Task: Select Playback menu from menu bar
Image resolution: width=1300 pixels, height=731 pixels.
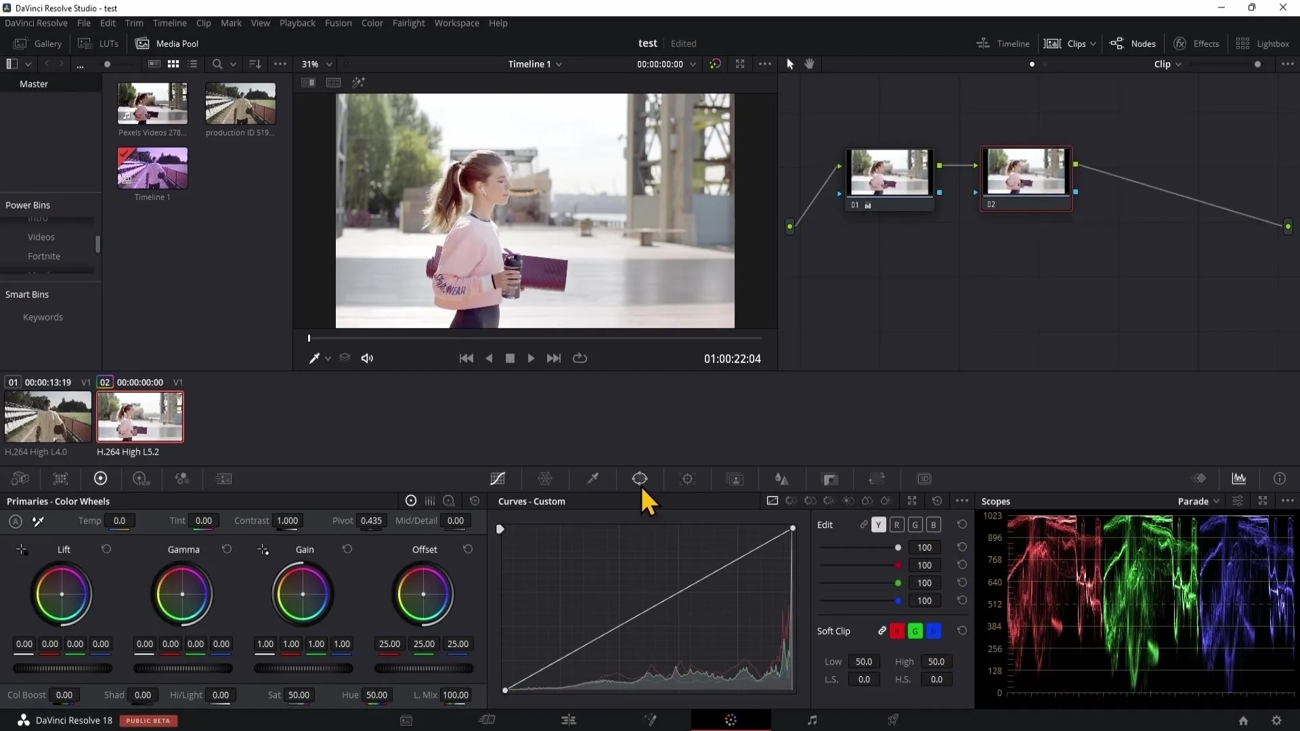Action: tap(297, 22)
